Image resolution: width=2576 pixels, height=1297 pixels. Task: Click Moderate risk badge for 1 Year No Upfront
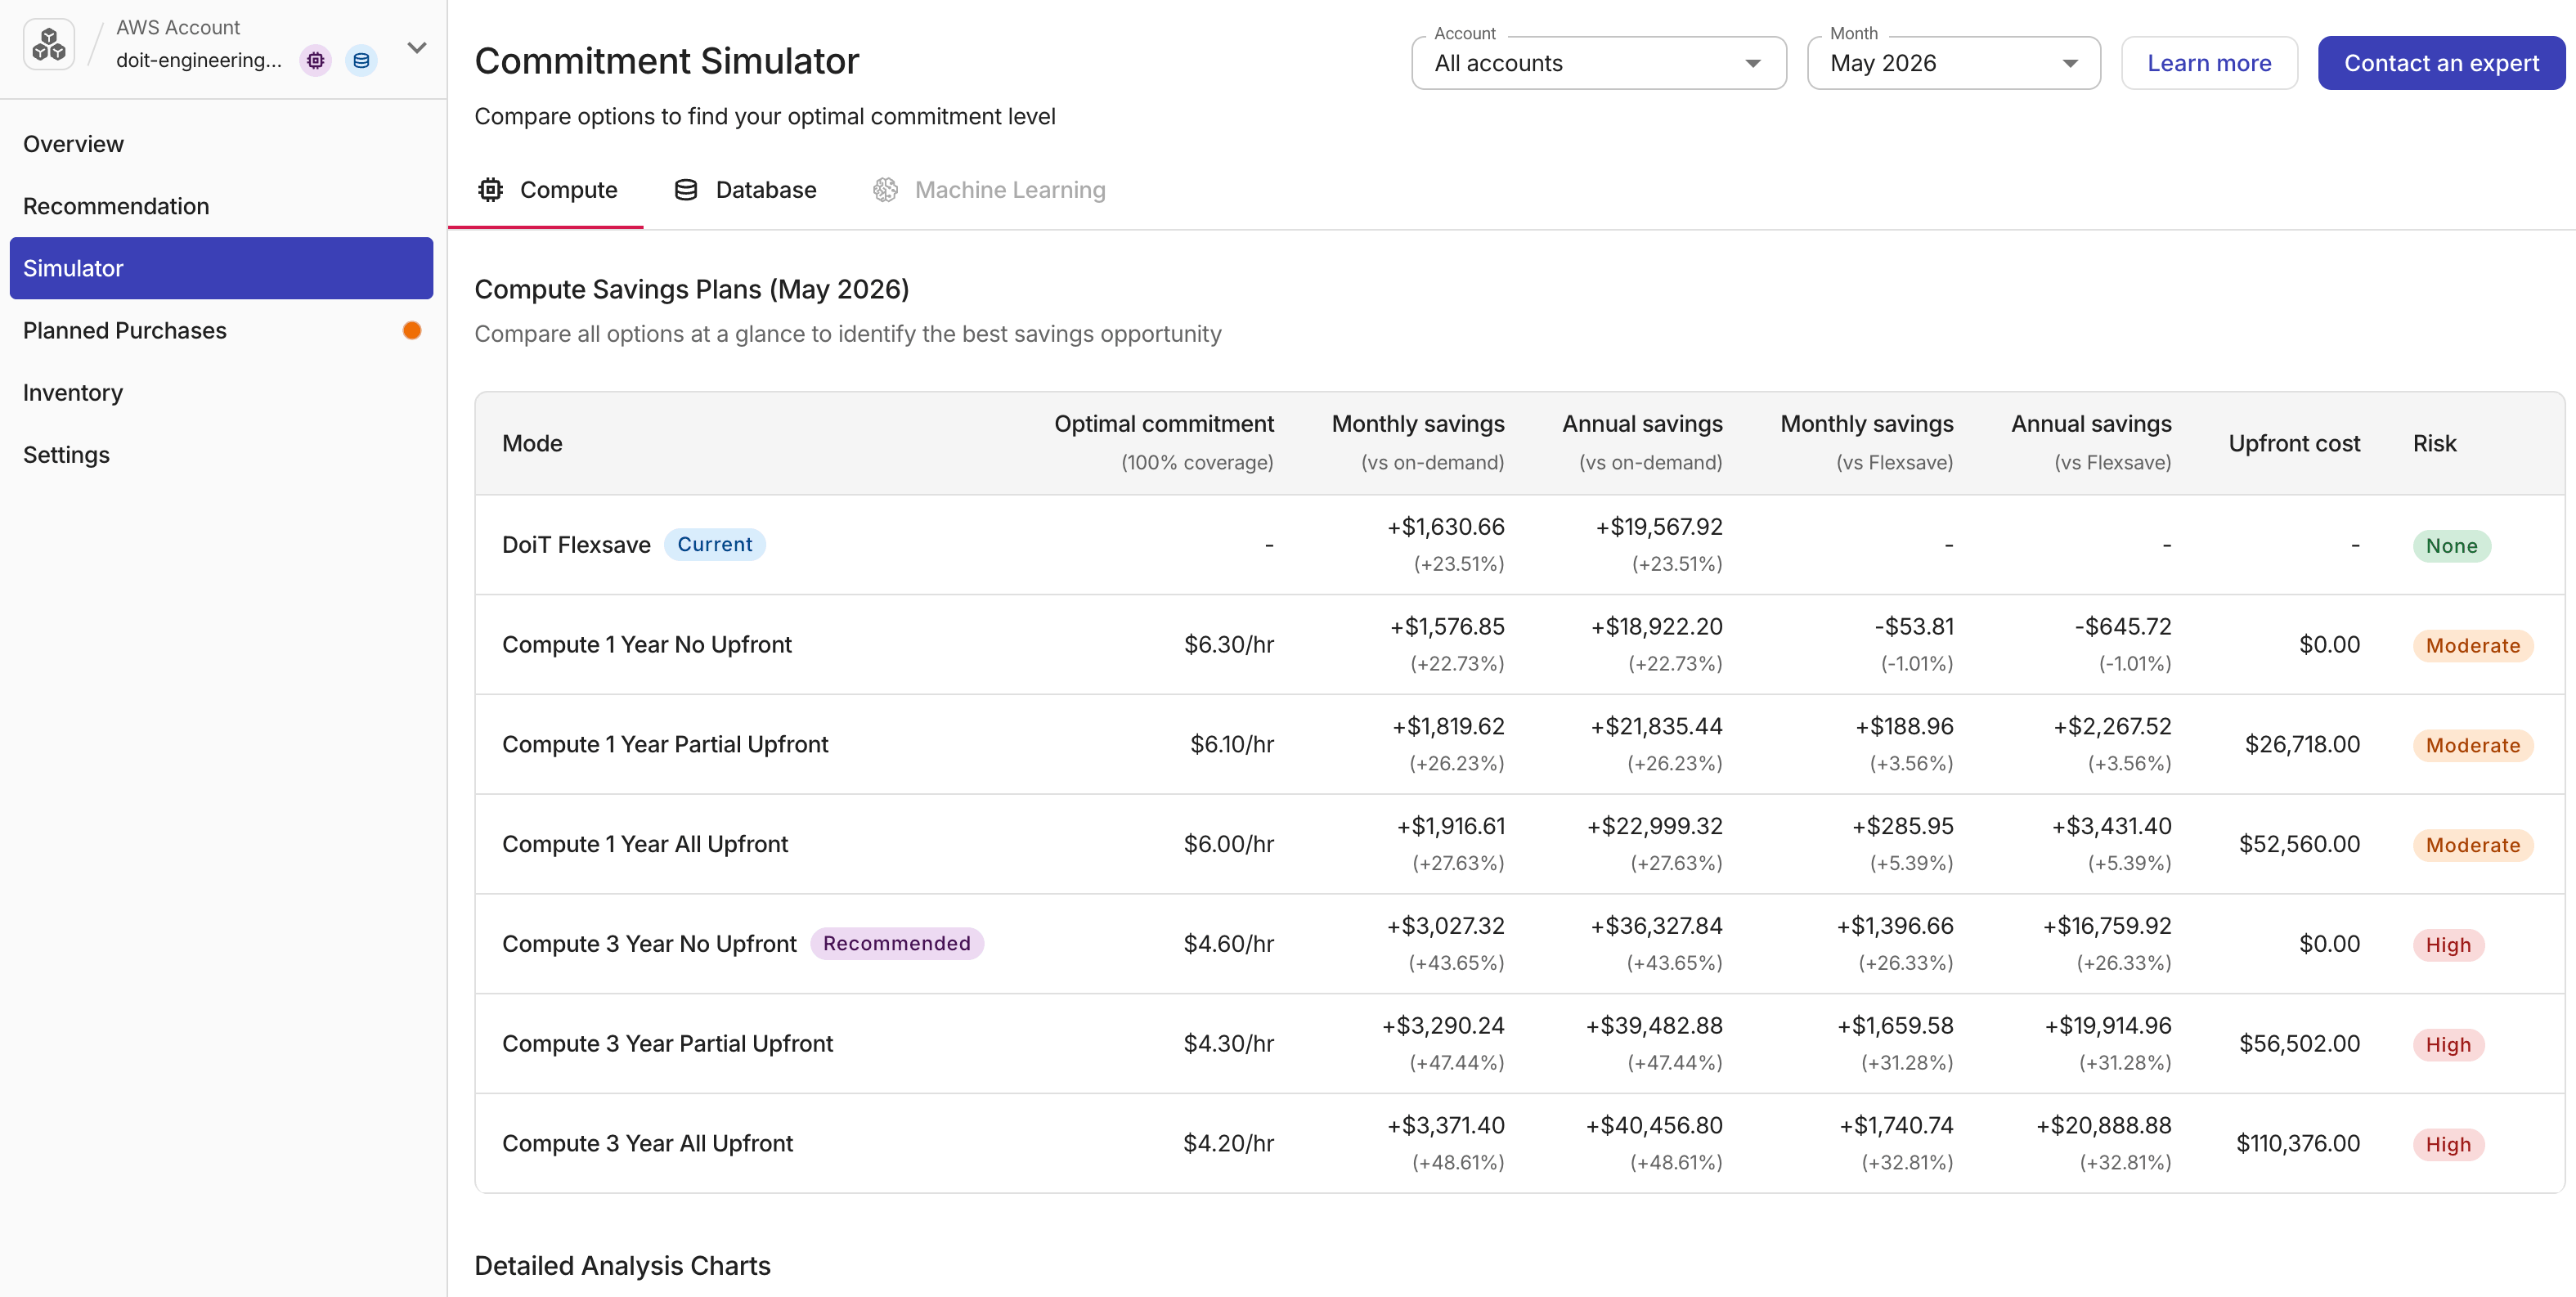coord(2472,646)
